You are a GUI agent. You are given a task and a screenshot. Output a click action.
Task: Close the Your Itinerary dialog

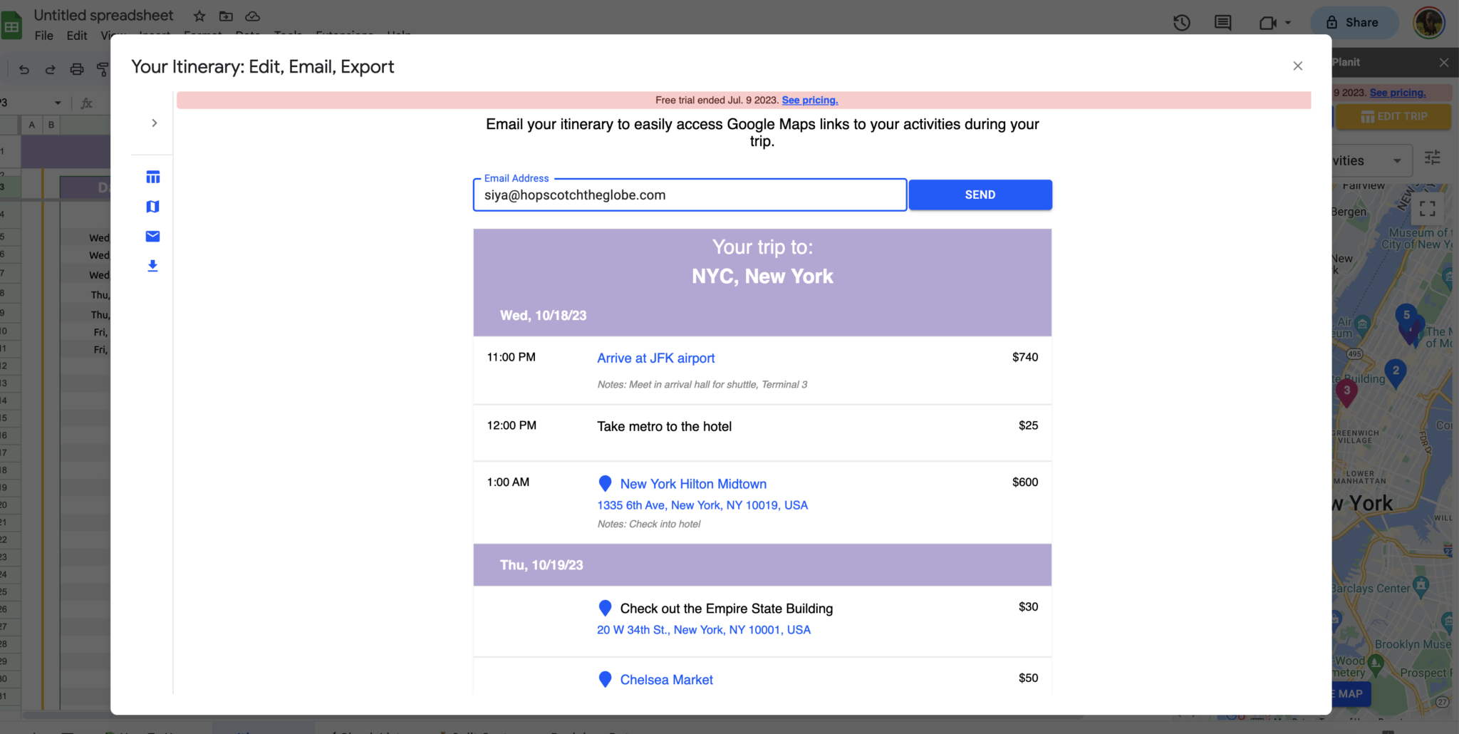pos(1297,66)
